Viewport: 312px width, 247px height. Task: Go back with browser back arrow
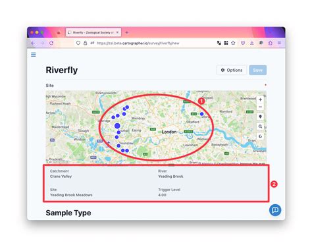pos(33,43)
